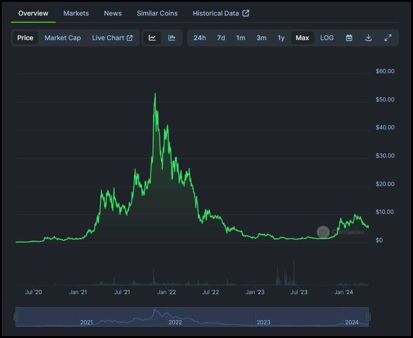413x338 pixels.
Task: Select the 7d time range
Action: coord(221,38)
